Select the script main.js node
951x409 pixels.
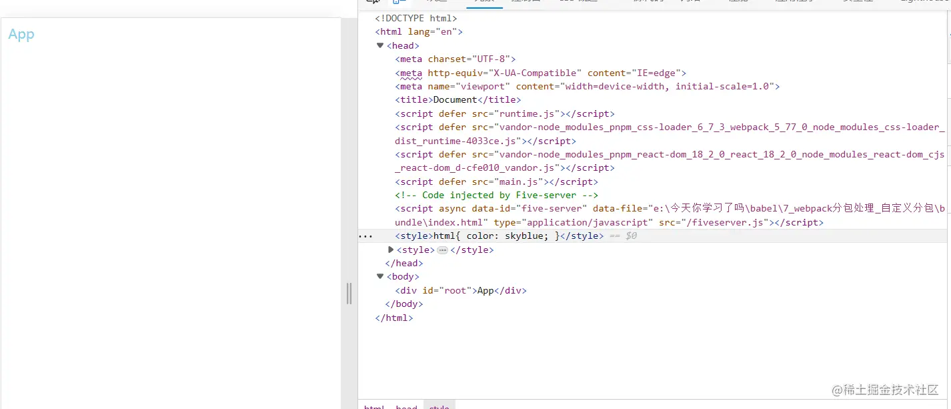click(497, 181)
